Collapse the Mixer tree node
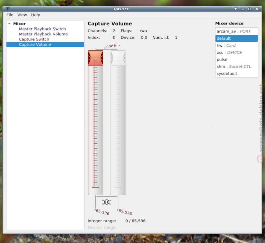The width and height of the screenshot is (265, 243). click(x=10, y=24)
